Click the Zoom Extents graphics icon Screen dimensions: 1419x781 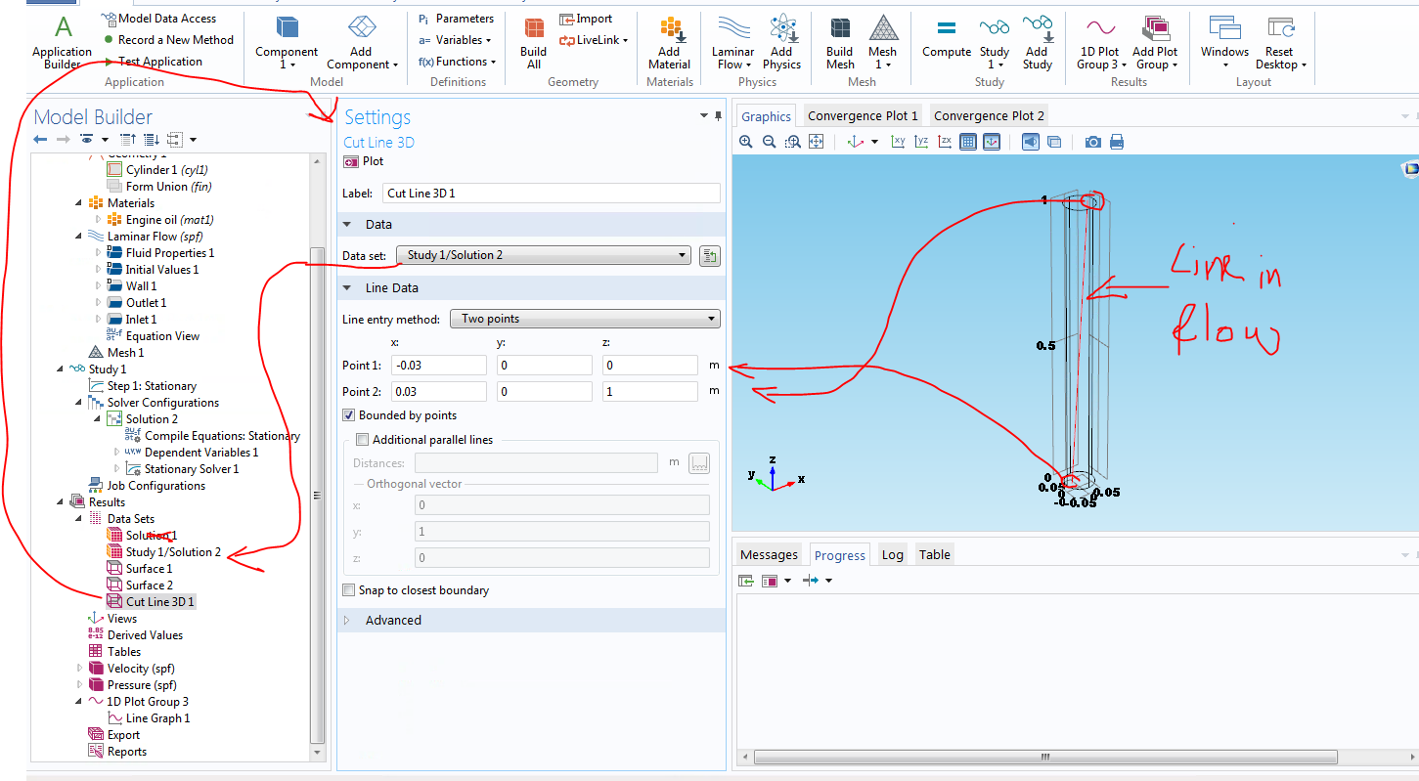[x=817, y=142]
